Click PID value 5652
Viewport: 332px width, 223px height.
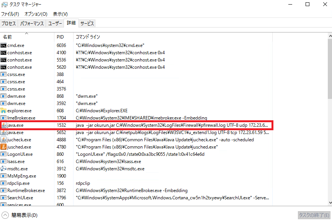[61, 133]
